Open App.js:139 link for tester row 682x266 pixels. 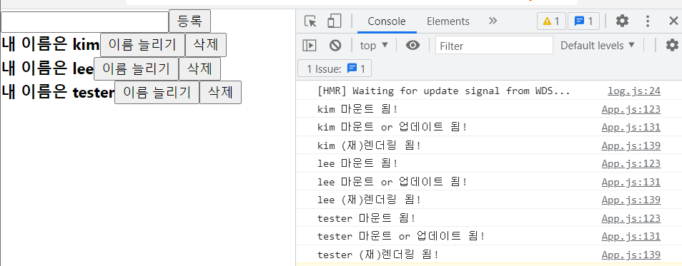point(631,255)
